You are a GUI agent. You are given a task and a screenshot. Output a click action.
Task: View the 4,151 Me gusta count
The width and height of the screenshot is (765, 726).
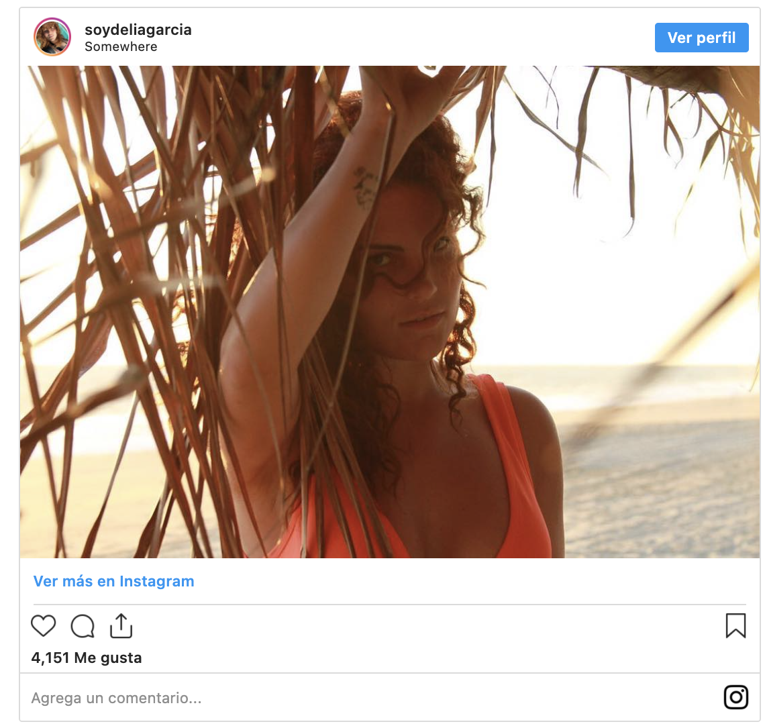[87, 658]
